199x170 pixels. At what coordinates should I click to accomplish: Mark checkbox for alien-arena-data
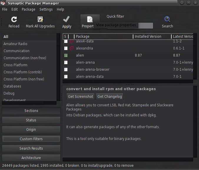[x=66, y=77]
